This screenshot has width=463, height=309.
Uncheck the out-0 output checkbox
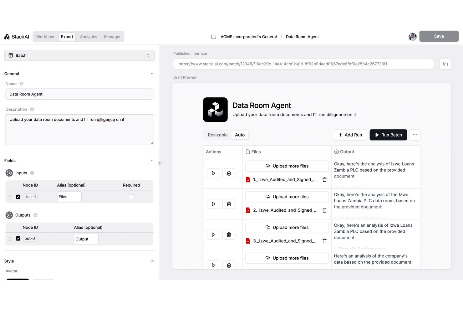click(18, 239)
